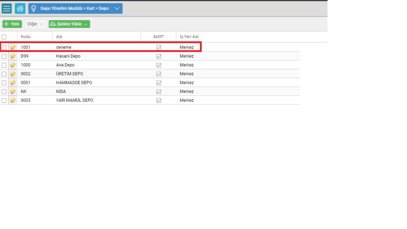Click the deneme name cell
Screen dimensions: 407x229
click(x=64, y=47)
